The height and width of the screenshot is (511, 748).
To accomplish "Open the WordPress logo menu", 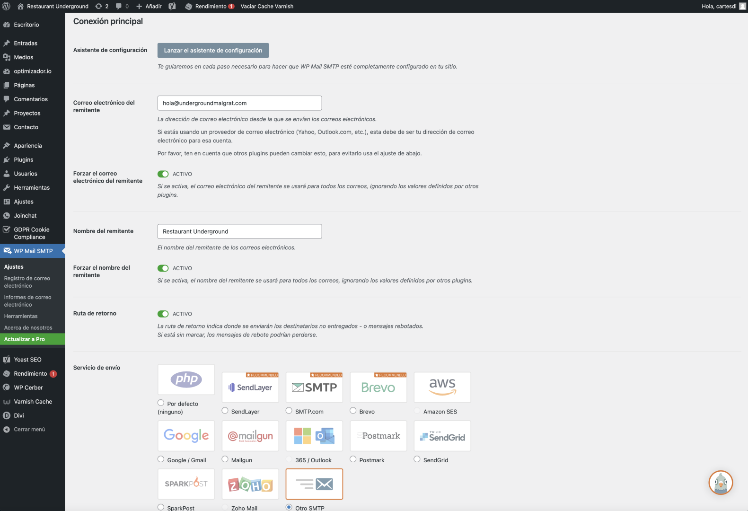I will pos(7,6).
